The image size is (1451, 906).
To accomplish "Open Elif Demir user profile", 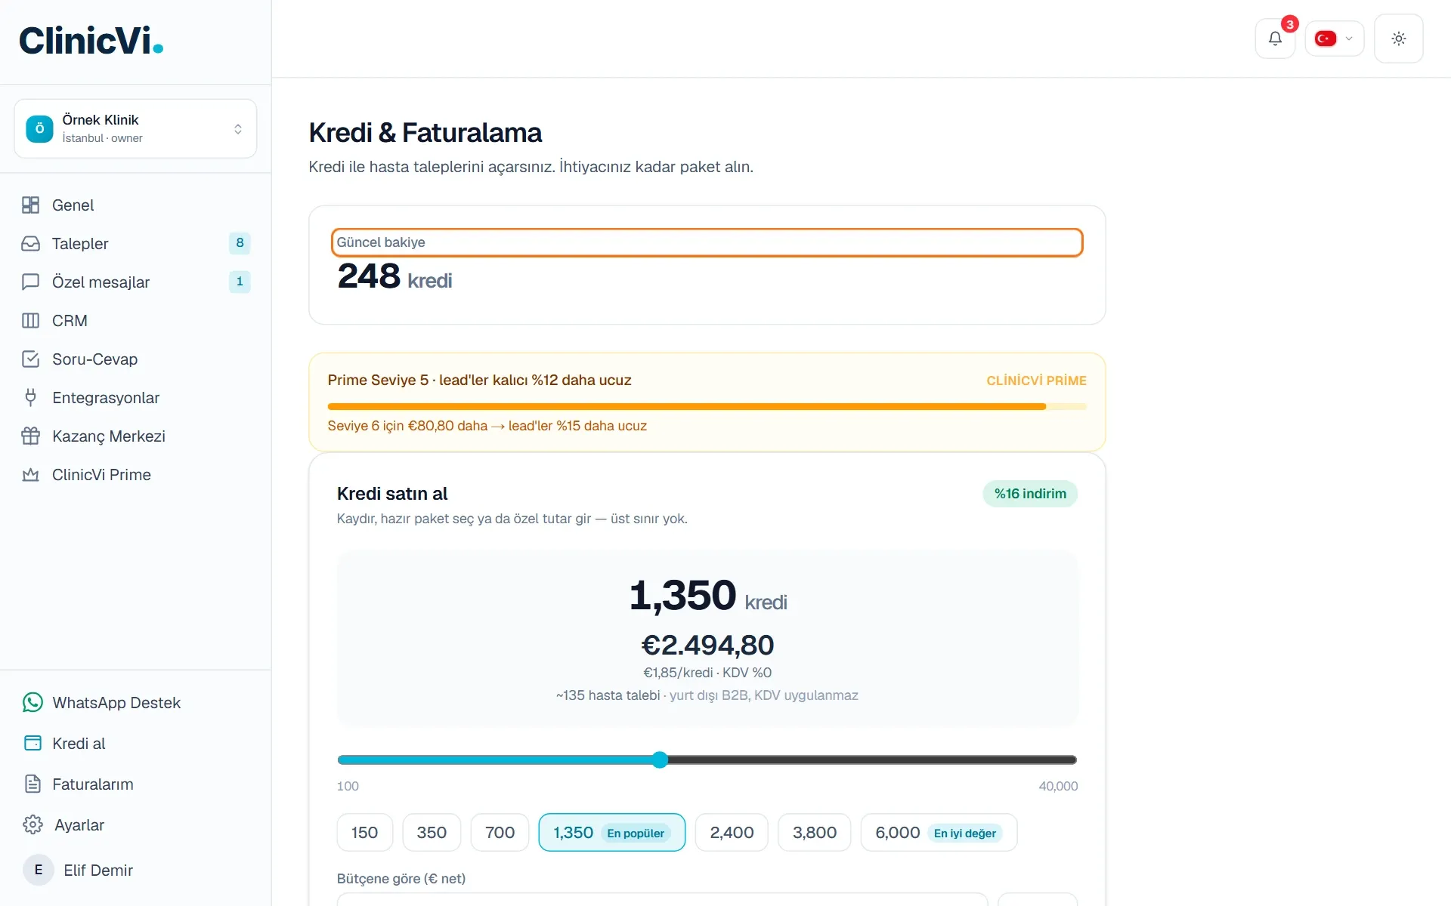I will tap(135, 871).
